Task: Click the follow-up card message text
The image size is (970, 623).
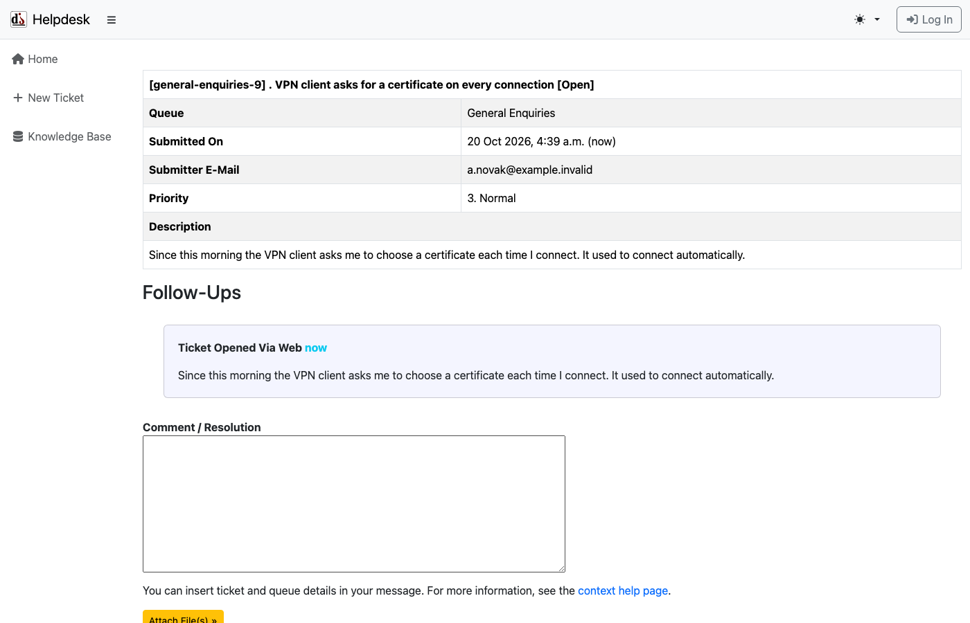Action: (476, 376)
